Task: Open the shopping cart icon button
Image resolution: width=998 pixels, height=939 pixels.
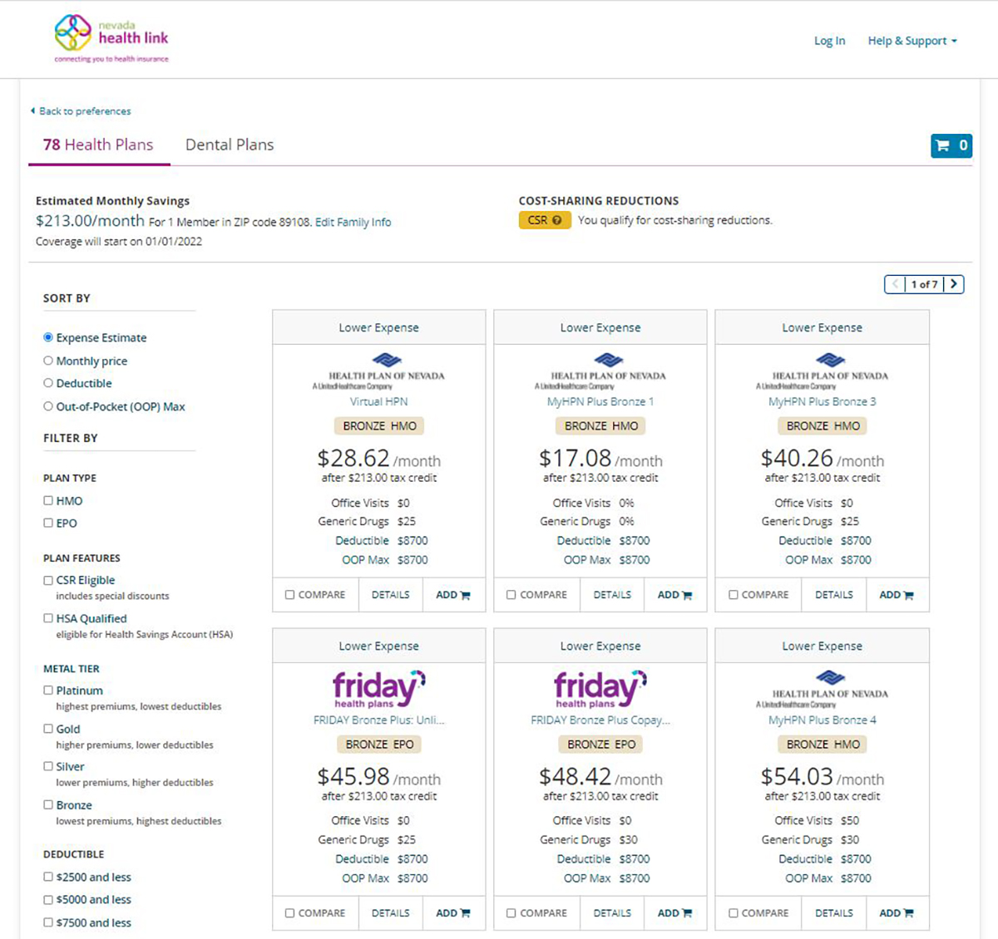Action: click(x=951, y=145)
